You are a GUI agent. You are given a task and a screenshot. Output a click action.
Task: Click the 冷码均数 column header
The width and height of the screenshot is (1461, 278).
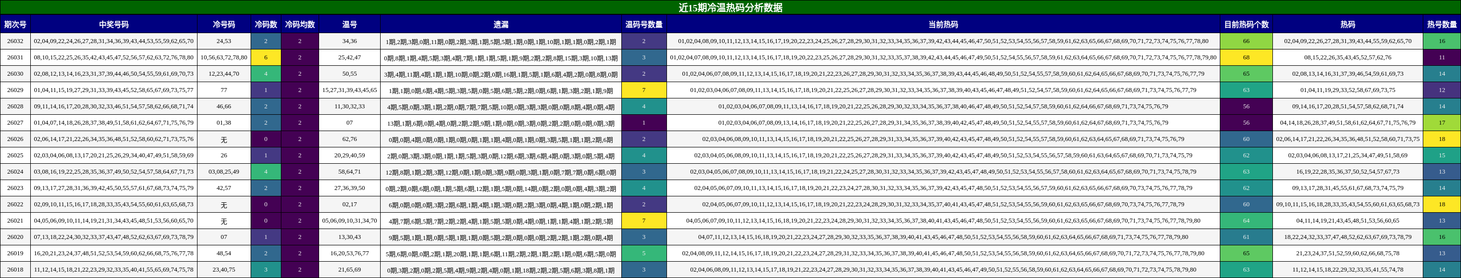299,24
